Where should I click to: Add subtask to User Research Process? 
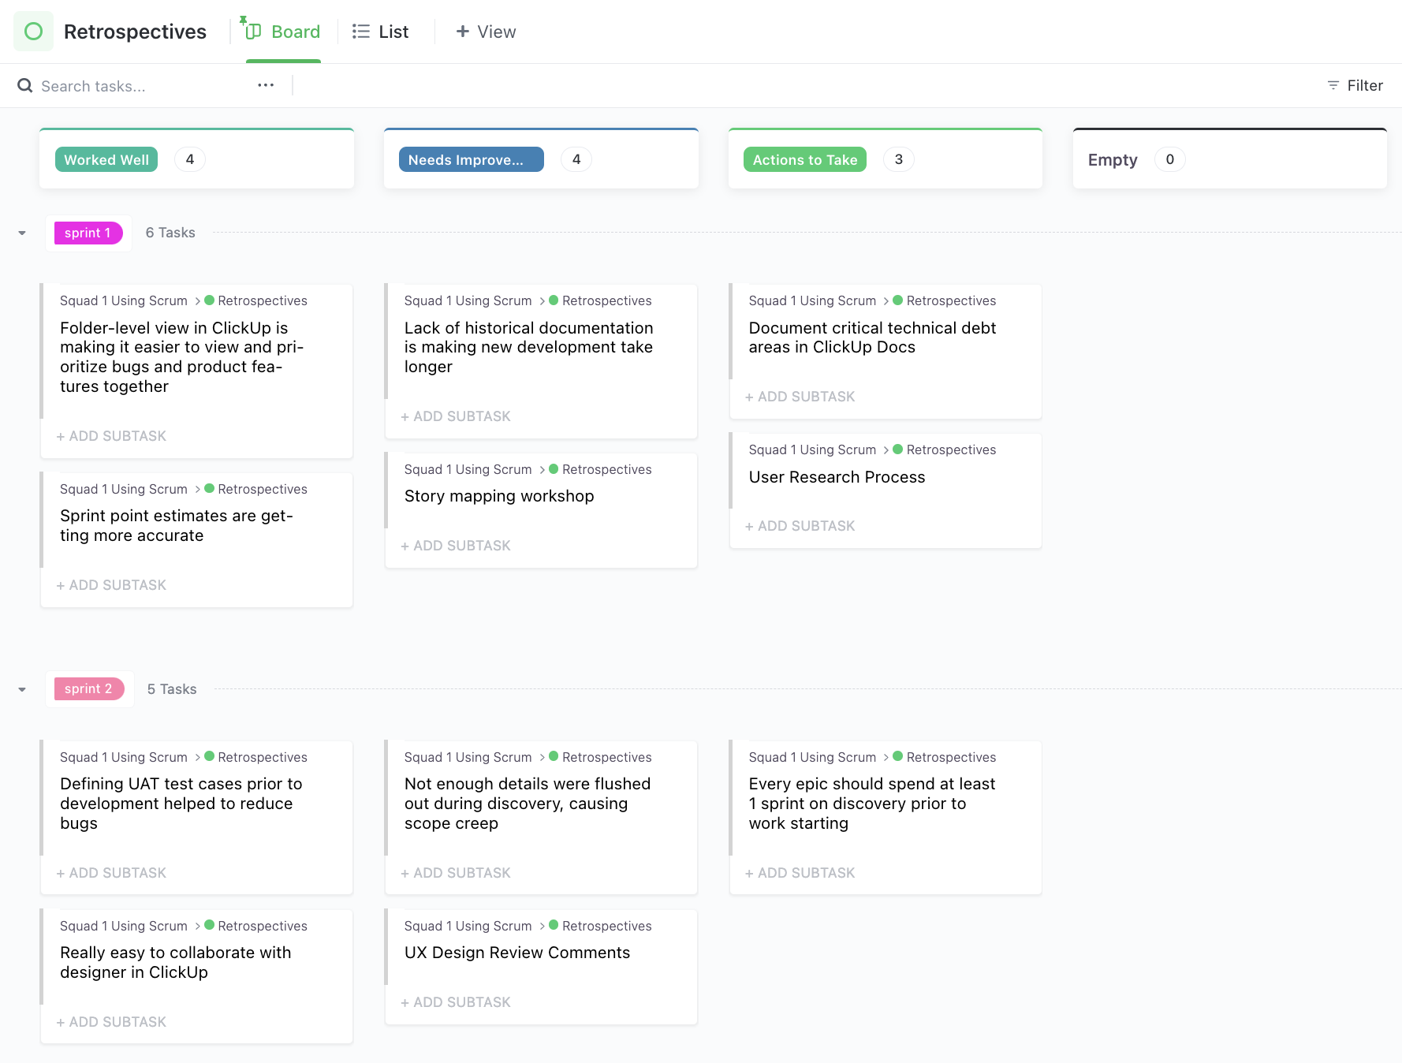pyautogui.click(x=800, y=526)
